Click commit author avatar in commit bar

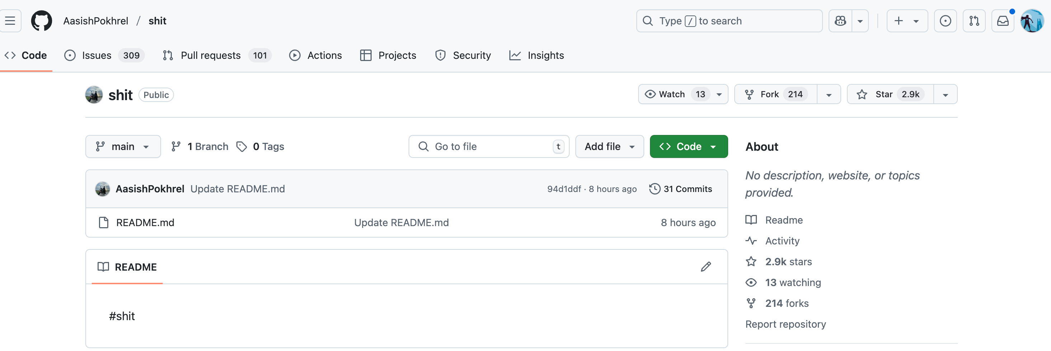click(x=102, y=189)
